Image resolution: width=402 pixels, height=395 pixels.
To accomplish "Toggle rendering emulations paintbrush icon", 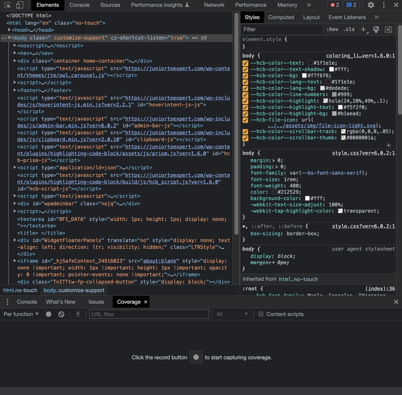I will [376, 29].
